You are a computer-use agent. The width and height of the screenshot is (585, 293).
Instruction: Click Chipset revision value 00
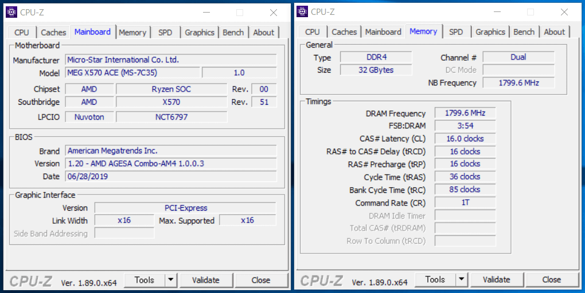click(x=264, y=89)
